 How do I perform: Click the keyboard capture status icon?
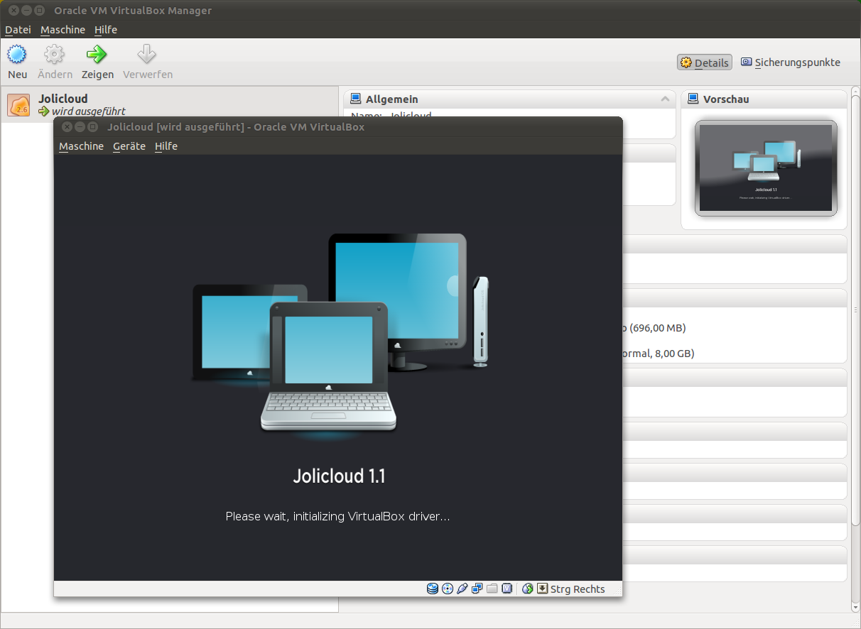pos(543,589)
